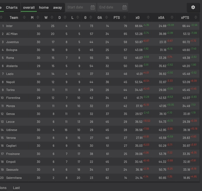
Task: Open the End date calendar icon
Action: click(125, 7)
